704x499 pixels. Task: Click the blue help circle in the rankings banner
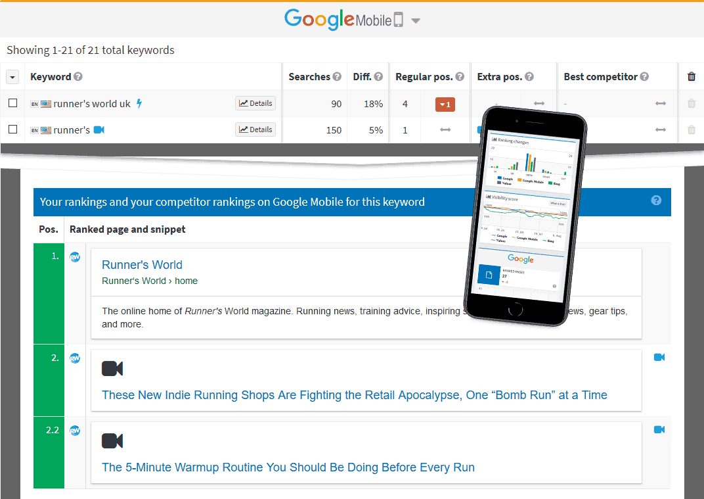click(x=656, y=202)
